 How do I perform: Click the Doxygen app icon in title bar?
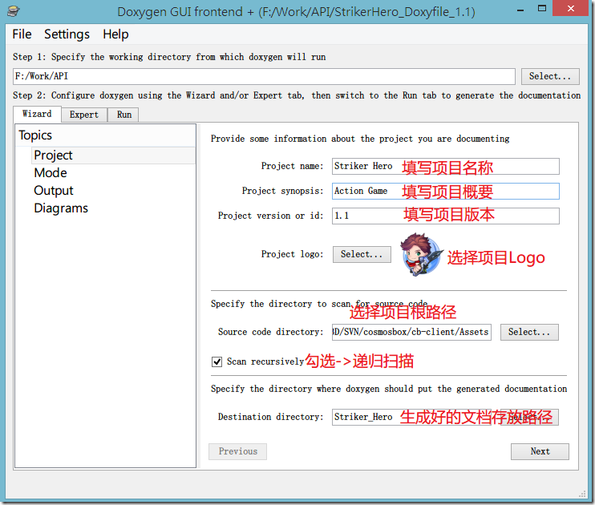(14, 11)
